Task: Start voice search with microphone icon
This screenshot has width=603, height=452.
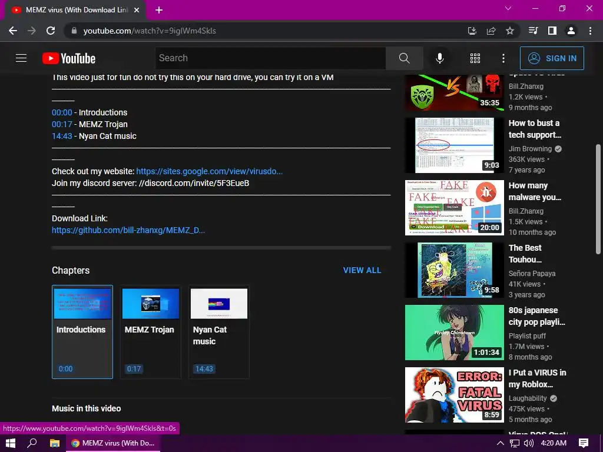Action: coord(439,58)
